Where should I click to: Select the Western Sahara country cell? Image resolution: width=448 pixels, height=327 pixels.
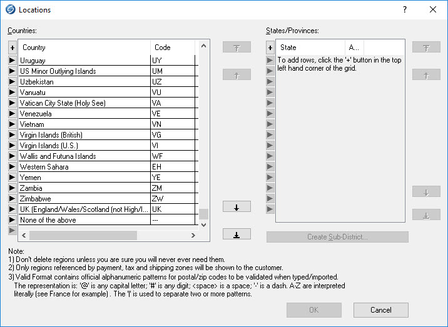(x=84, y=167)
